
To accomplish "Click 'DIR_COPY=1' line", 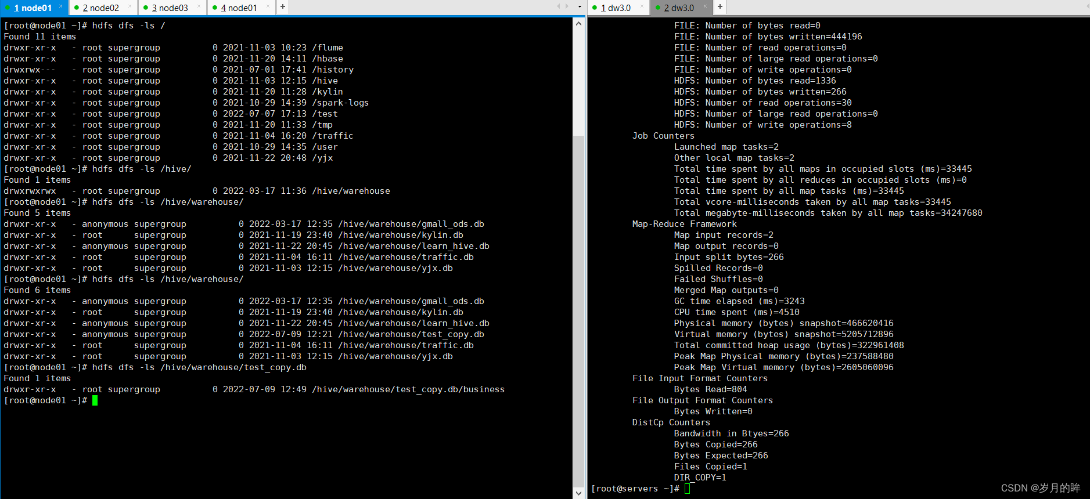I will click(700, 478).
